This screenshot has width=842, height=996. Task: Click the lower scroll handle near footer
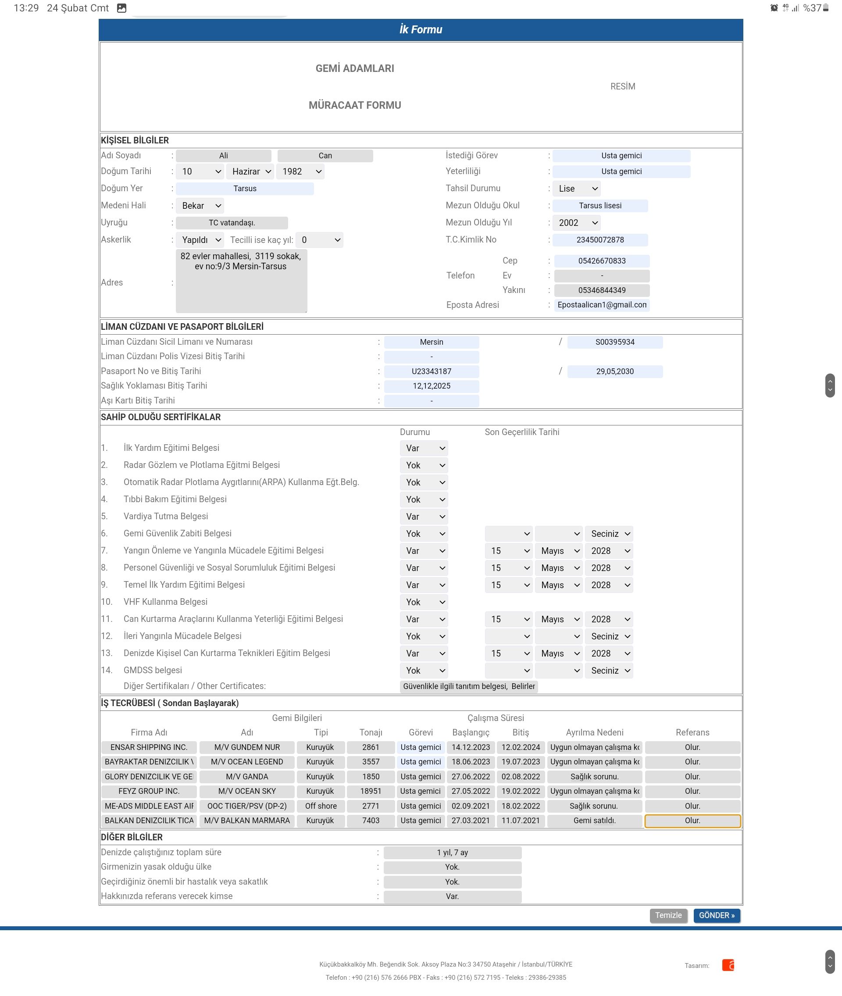point(830,962)
